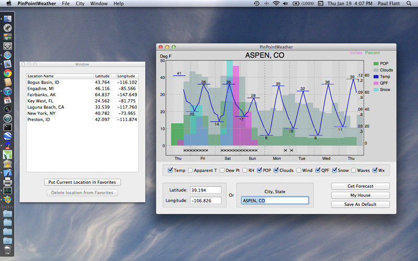Select the Fairbanks, AK favorites row
Viewport: 418px width, 261px height.
pyautogui.click(x=83, y=94)
